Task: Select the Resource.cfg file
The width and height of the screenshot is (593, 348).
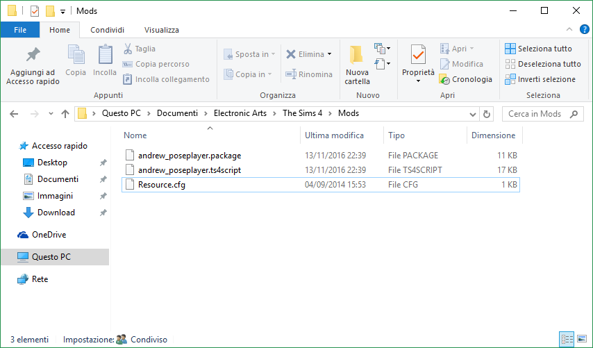Action: (321, 185)
